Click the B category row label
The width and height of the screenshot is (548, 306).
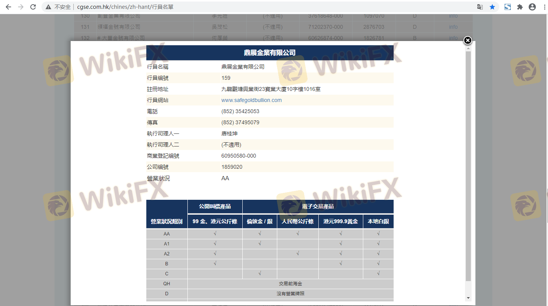pos(167,264)
